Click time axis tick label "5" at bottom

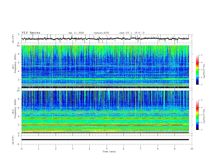107,149
